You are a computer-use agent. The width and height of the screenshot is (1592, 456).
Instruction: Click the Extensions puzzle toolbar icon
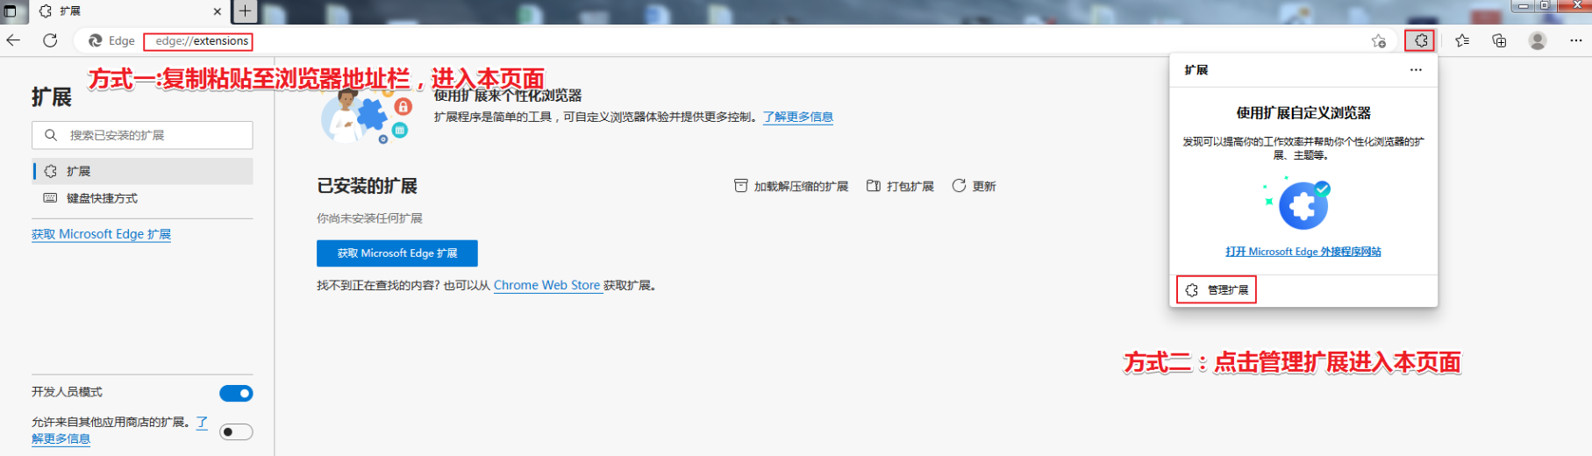click(x=1420, y=40)
